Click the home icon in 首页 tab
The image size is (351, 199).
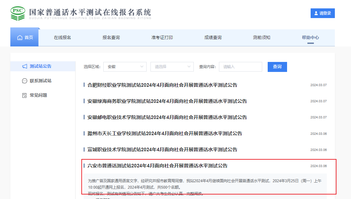(20, 37)
